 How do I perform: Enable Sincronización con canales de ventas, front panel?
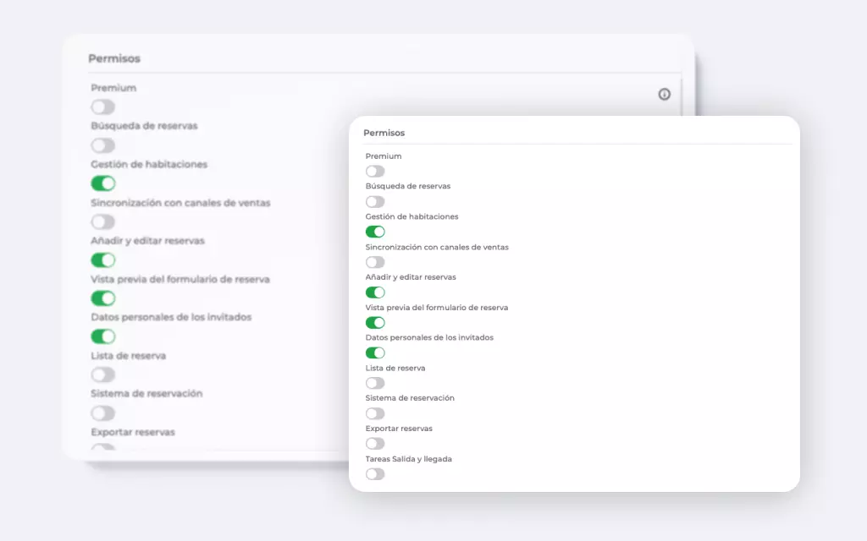point(375,262)
